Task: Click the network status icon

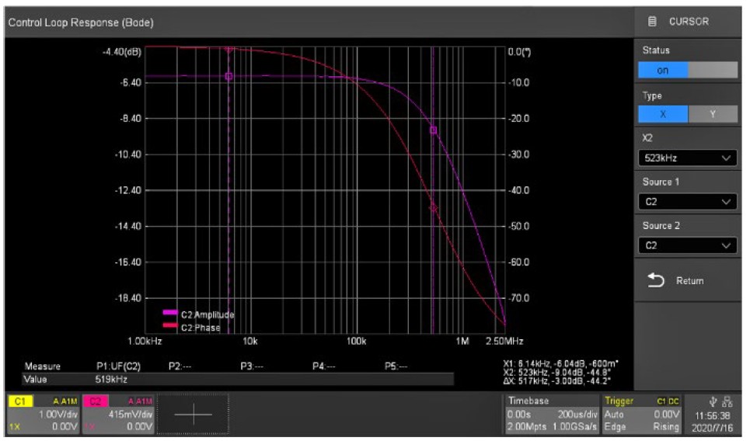Action: [727, 401]
